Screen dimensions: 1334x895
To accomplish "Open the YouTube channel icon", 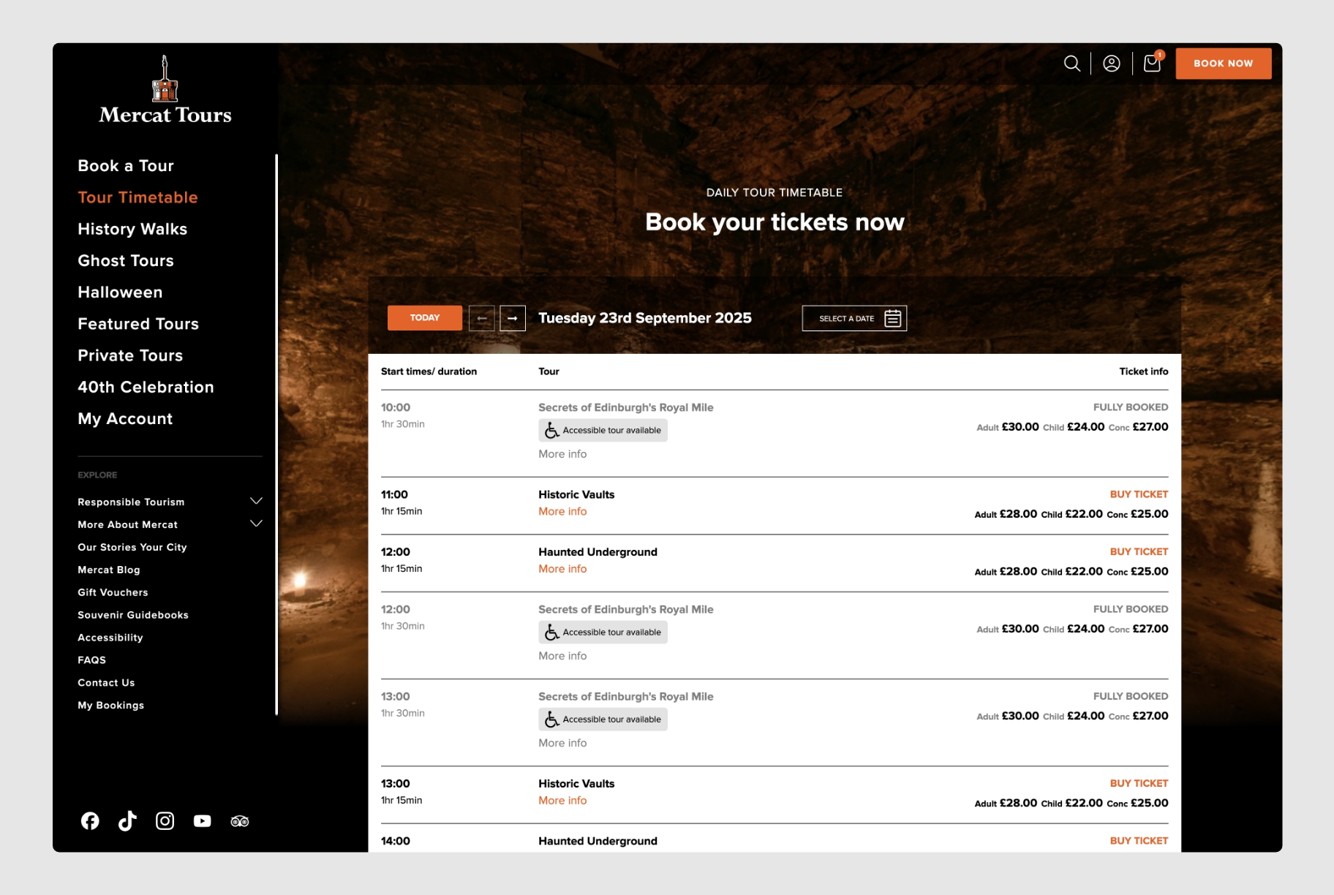I will 203,821.
